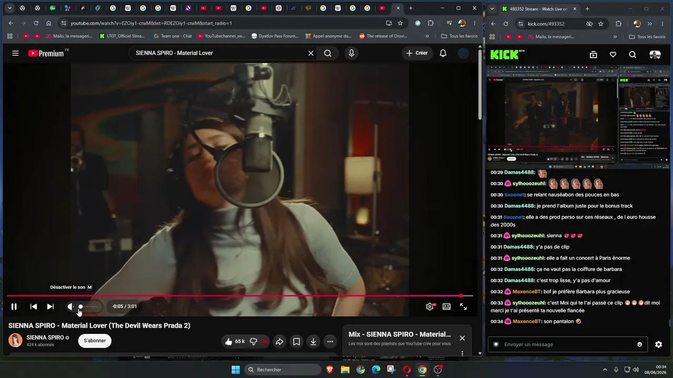Open the media controls in YouTube window toolbar

pyautogui.click(x=449, y=23)
